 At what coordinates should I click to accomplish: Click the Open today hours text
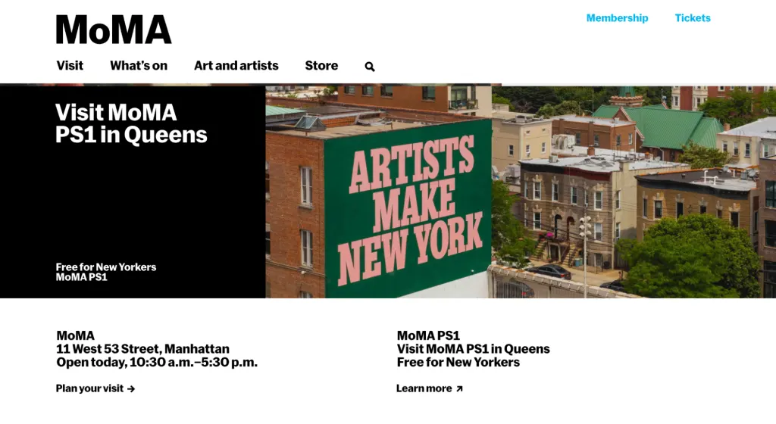[157, 362]
